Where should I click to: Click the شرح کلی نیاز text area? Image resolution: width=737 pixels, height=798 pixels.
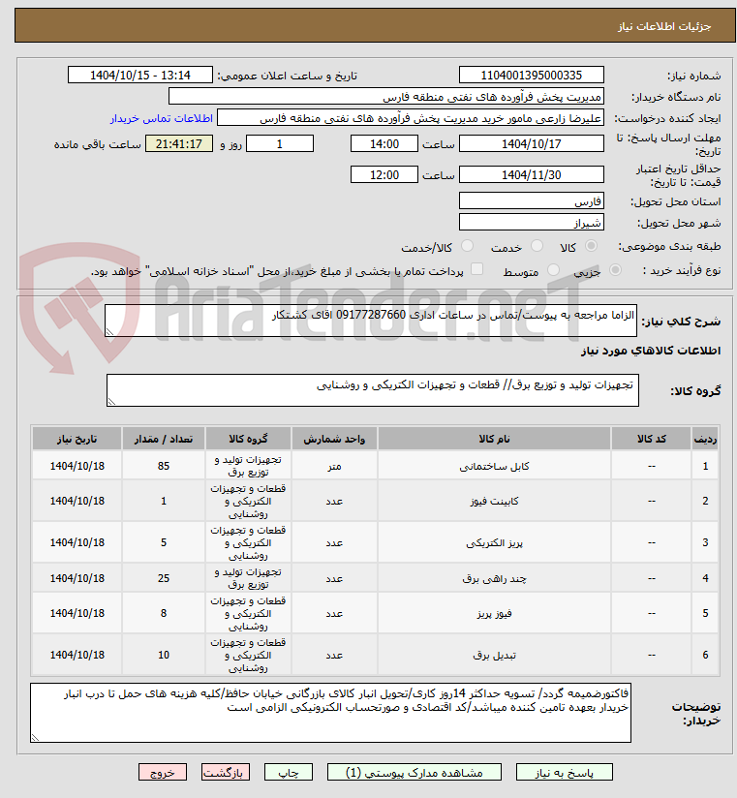(371, 321)
